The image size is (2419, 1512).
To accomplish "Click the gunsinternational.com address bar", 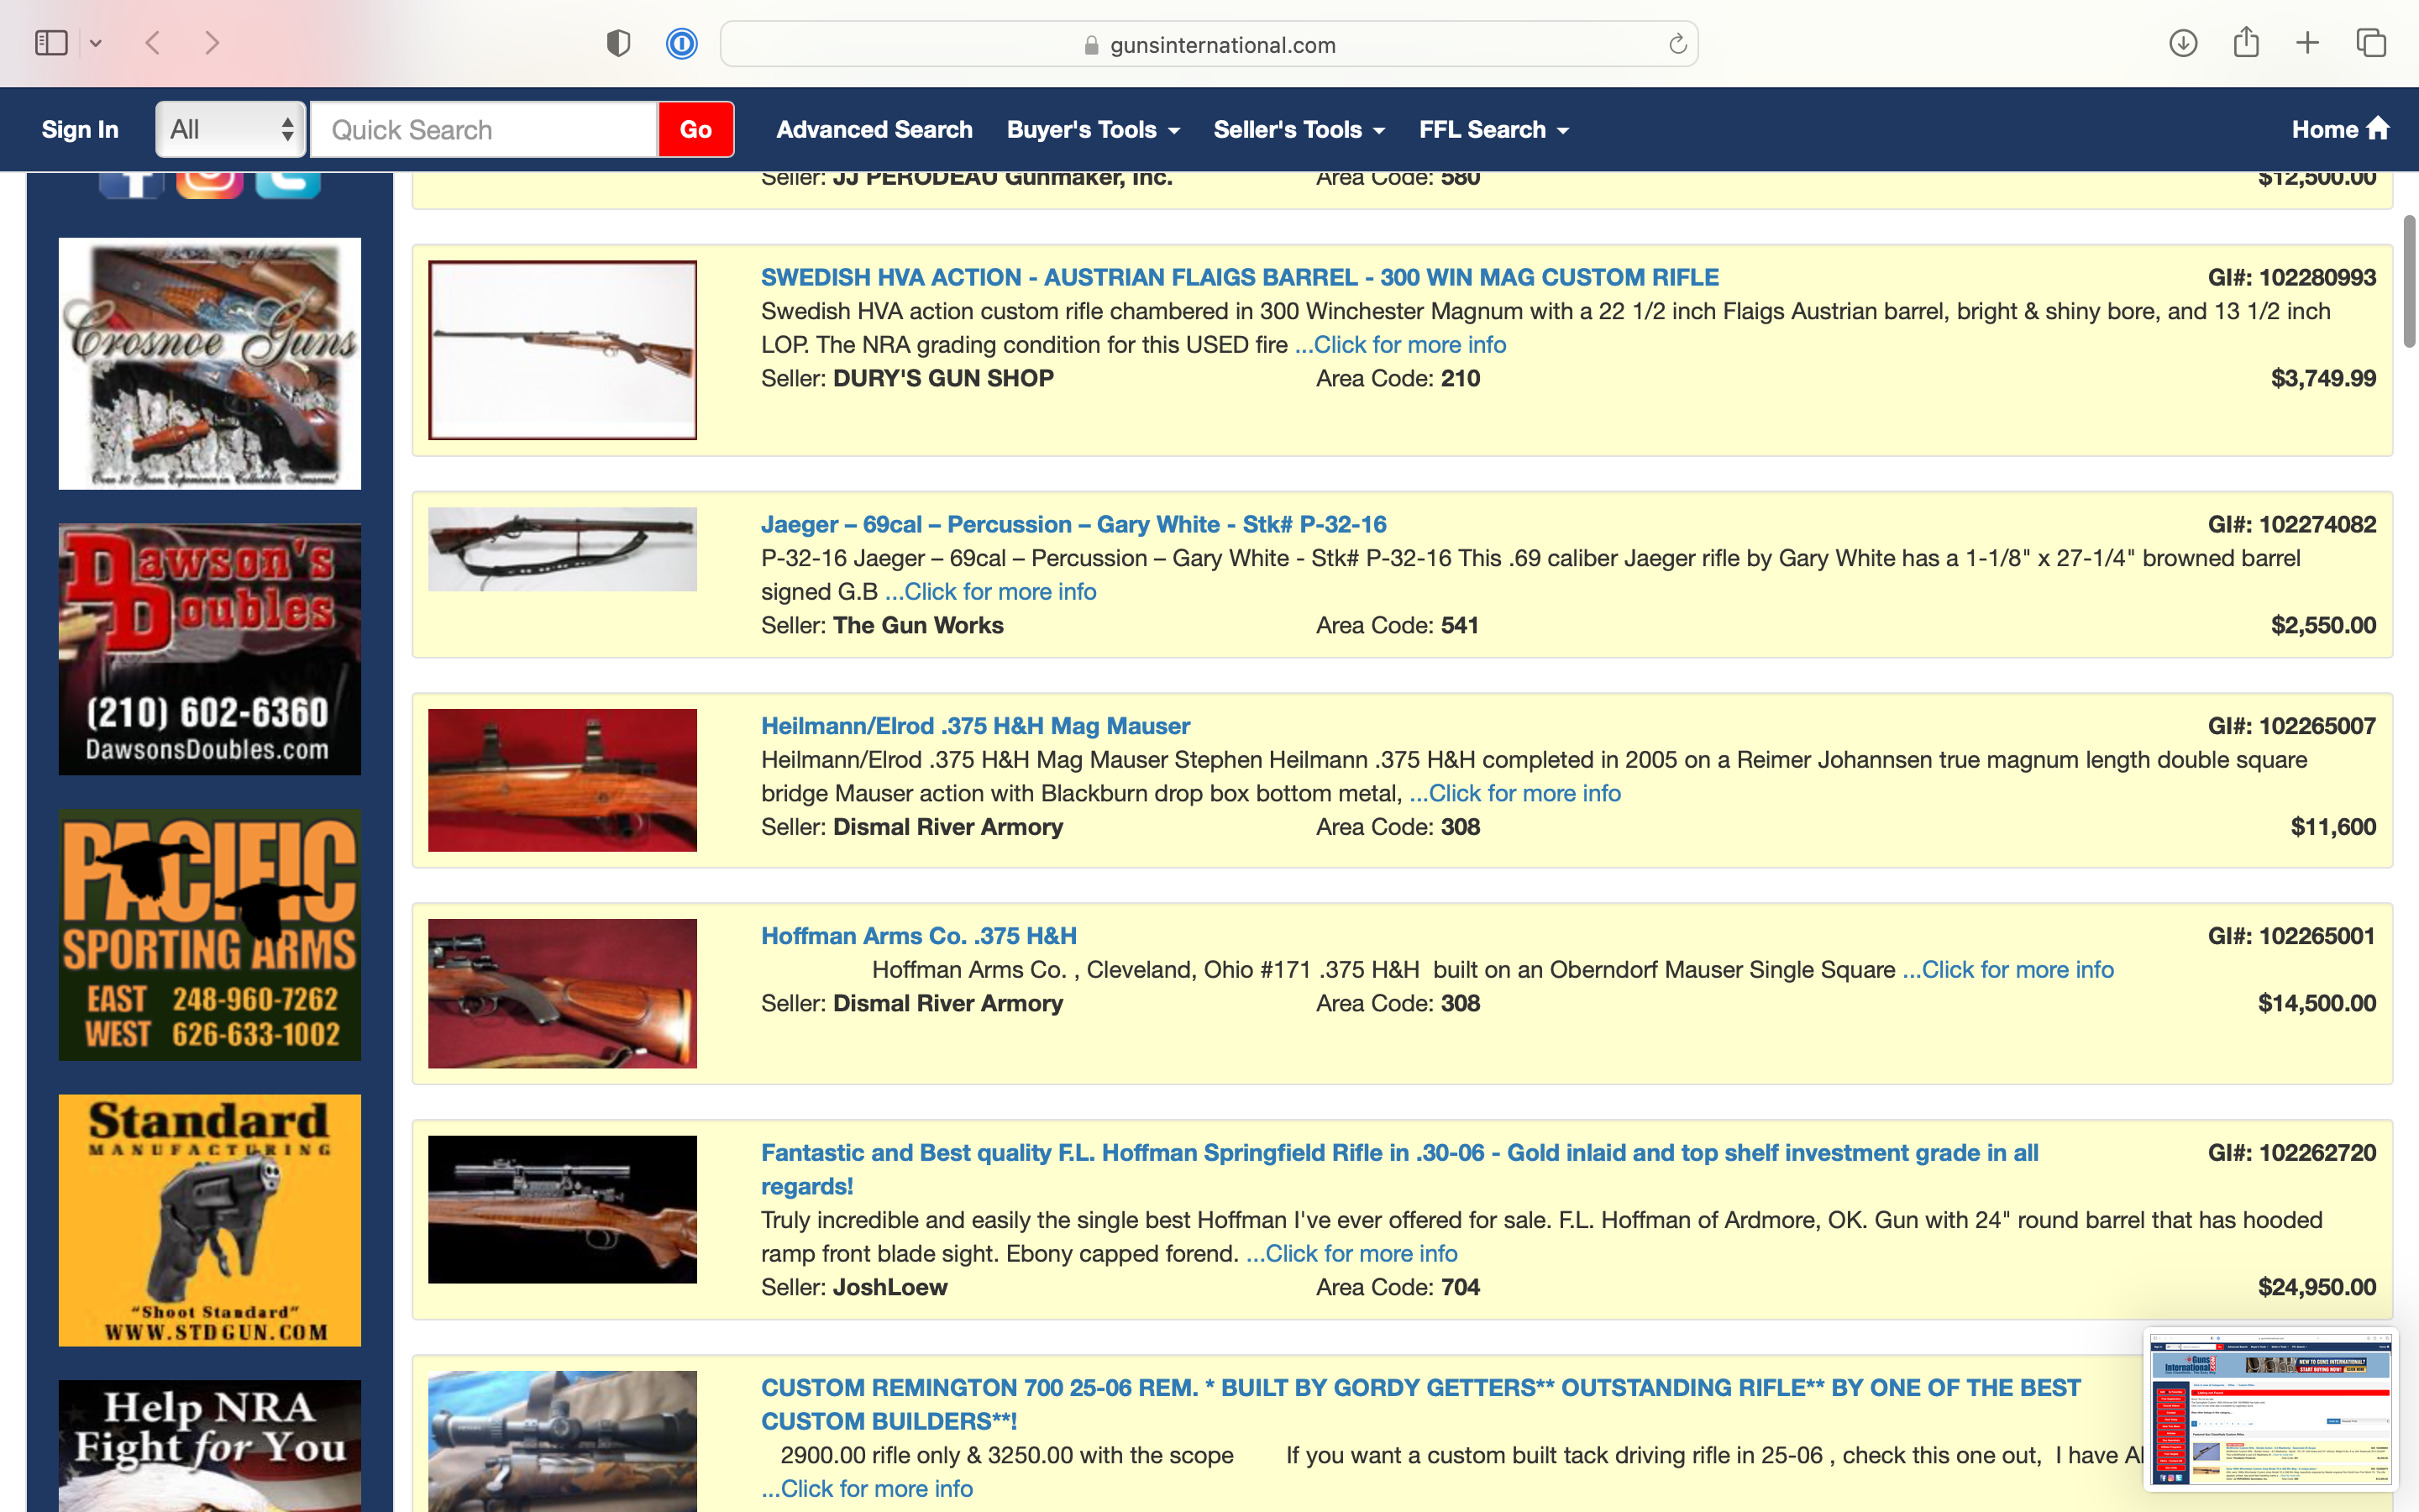I will tap(1209, 44).
